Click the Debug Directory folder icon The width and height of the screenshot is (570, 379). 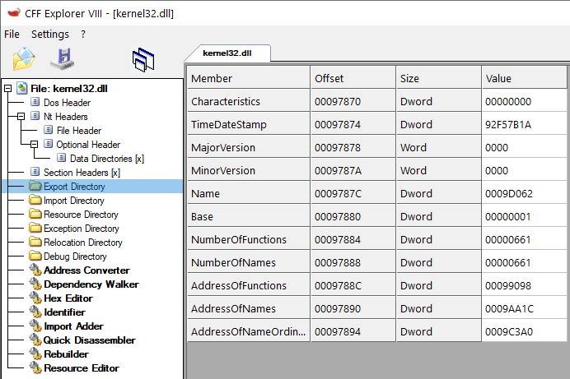tap(35, 256)
